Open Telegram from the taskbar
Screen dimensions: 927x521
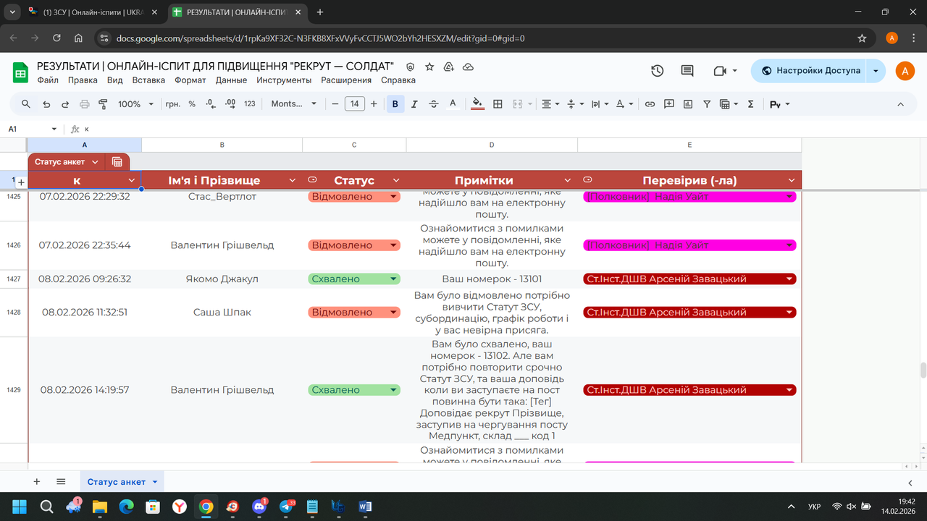coord(286,507)
